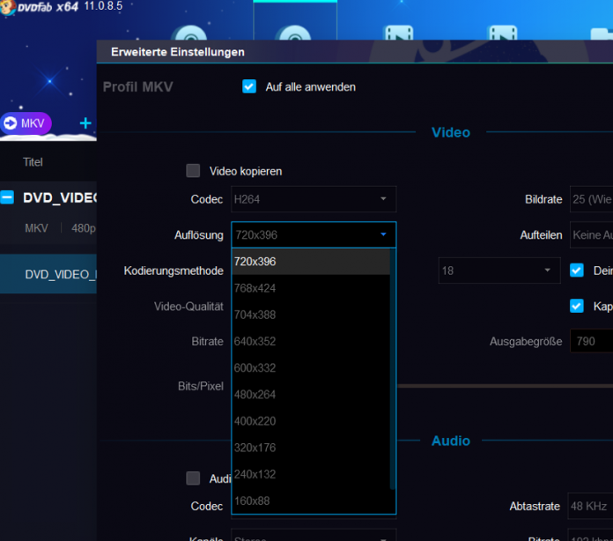Uncheck the 'Auf alle anwenden' checkbox
Viewport: 613px width, 541px height.
(249, 86)
